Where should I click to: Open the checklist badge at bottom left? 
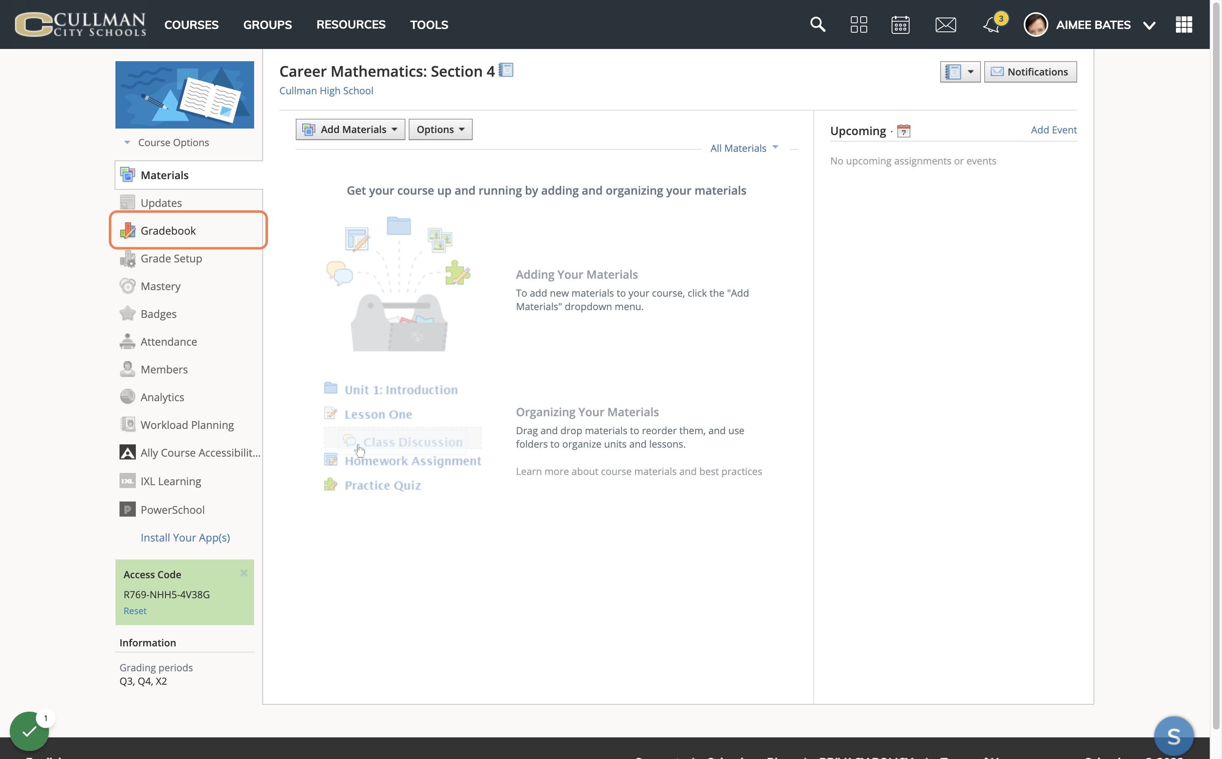(29, 730)
